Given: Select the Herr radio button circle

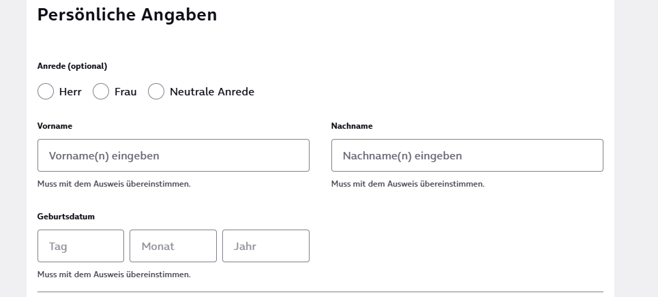Looking at the screenshot, I should pos(46,91).
